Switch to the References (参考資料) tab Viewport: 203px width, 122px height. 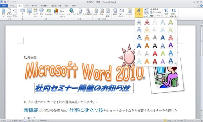[44, 6]
